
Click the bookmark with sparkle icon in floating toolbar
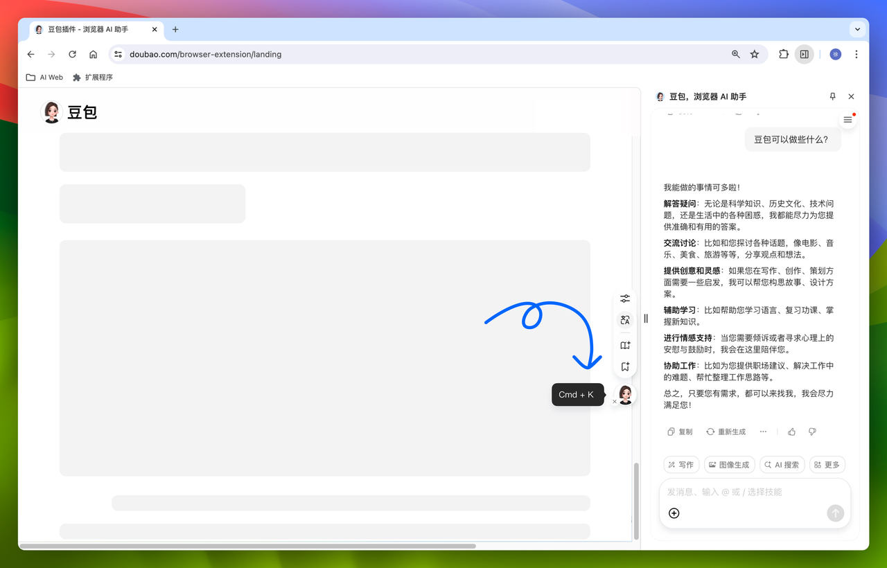tap(625, 367)
